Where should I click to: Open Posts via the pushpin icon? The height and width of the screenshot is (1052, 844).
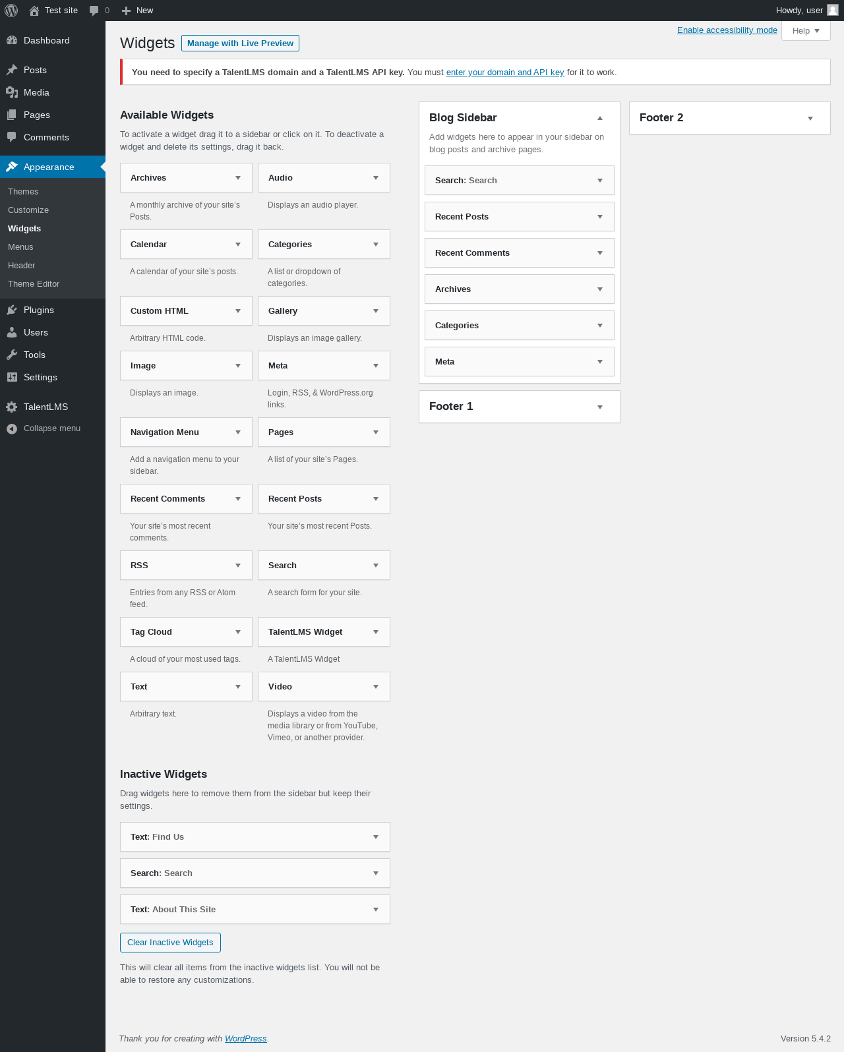pos(12,70)
